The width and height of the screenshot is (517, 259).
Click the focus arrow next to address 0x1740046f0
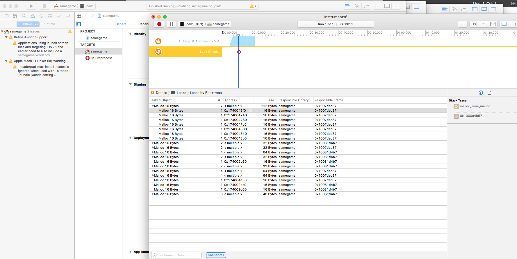pos(250,111)
